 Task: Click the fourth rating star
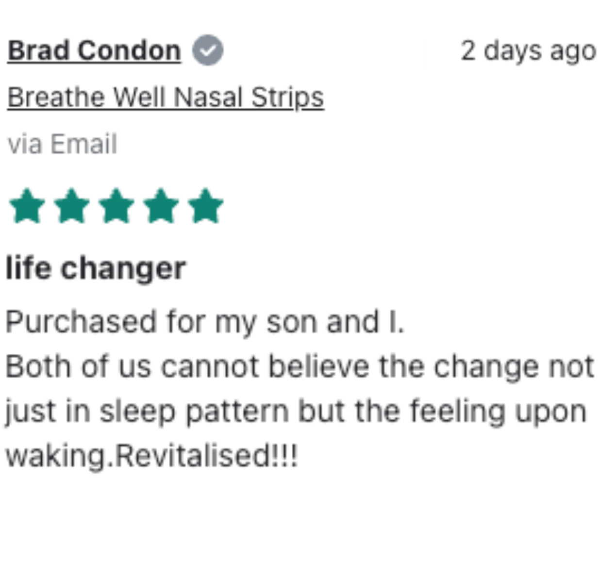point(161,206)
